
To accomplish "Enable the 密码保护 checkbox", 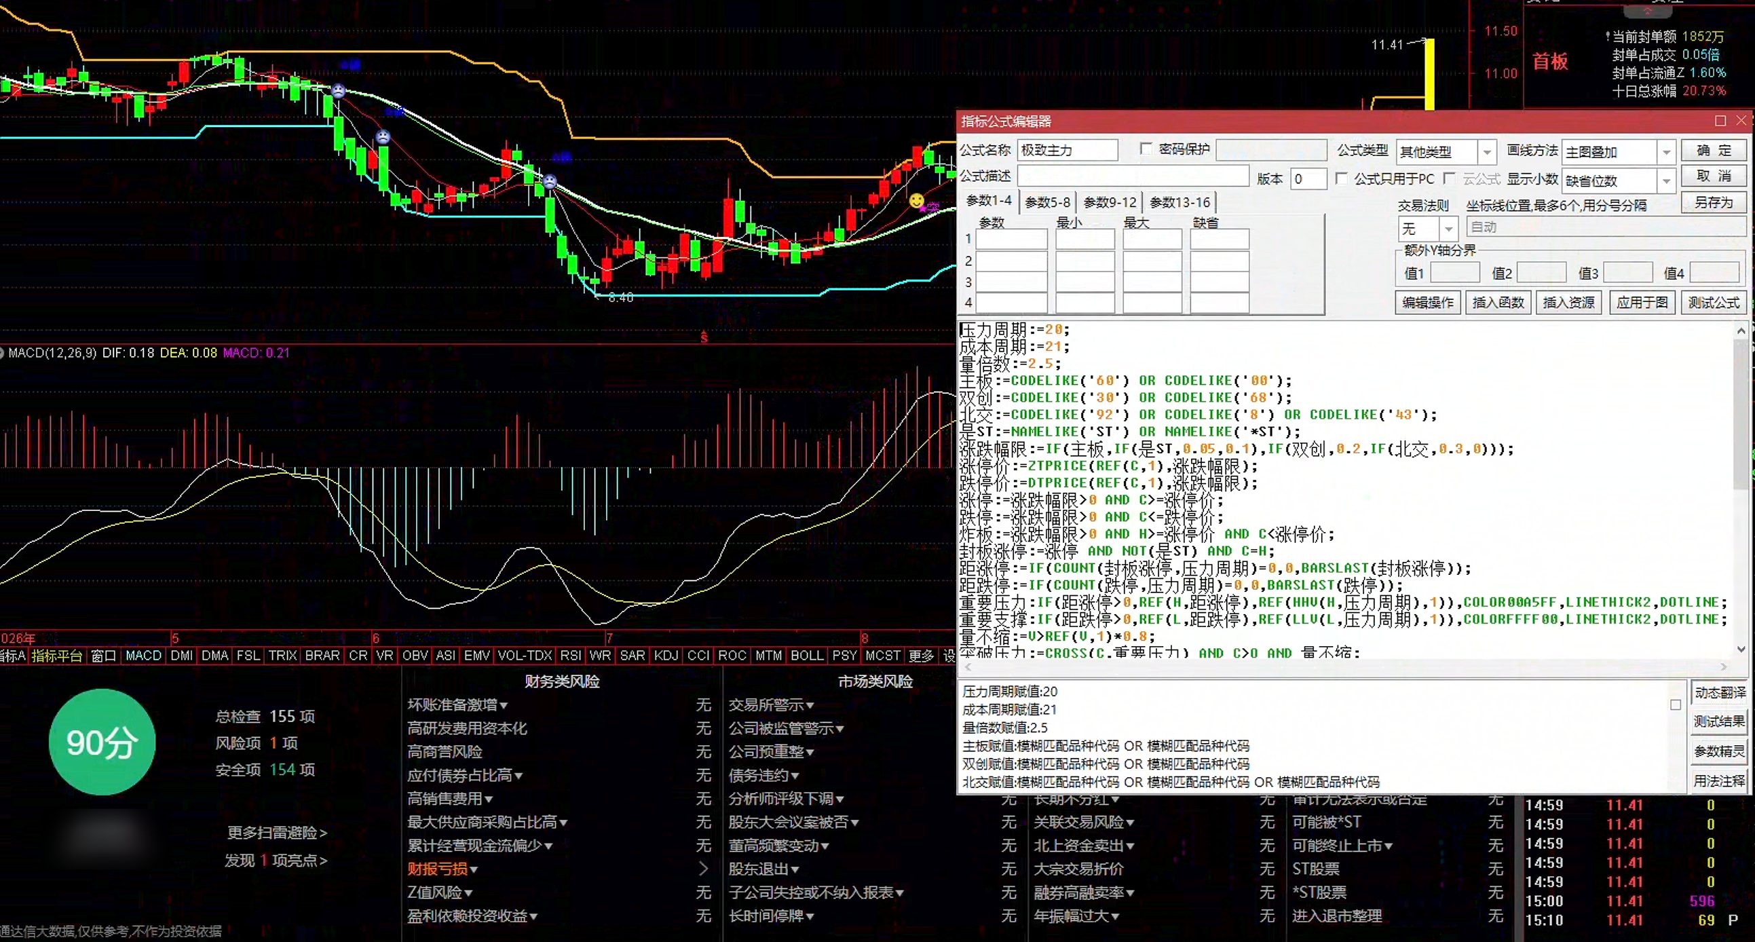I will coord(1146,149).
